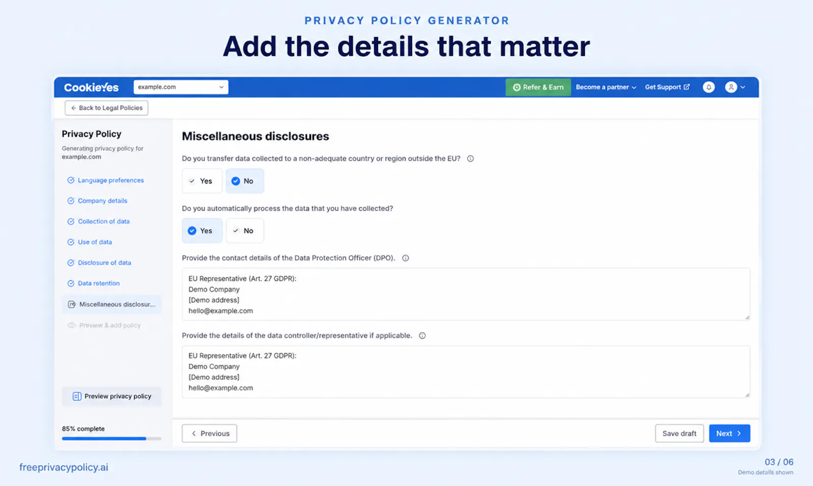
Task: Click the Preview privacy policy button
Action: click(112, 396)
